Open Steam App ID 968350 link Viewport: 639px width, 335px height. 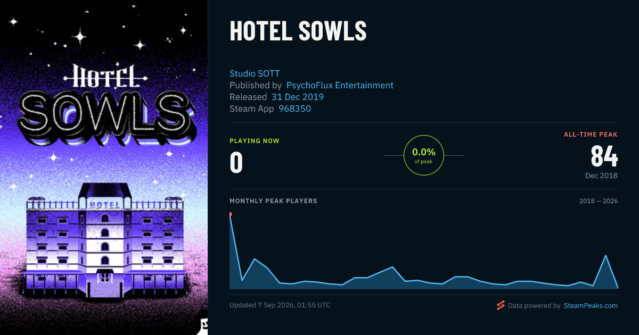click(x=295, y=108)
